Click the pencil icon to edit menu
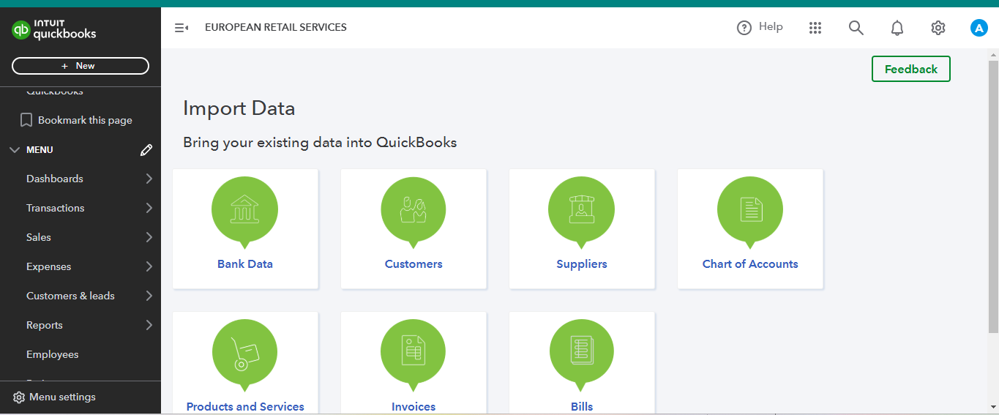Screen dimensions: 999x415 146,150
